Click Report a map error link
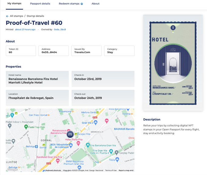 [x=126, y=170]
